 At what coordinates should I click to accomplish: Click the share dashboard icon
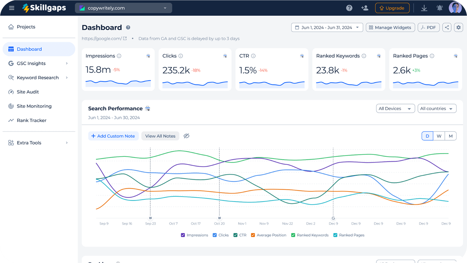(x=447, y=27)
